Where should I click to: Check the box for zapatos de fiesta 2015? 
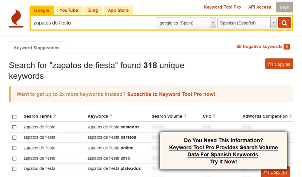coord(14,159)
